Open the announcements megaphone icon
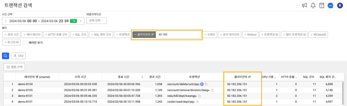347x106 pixels. [304, 5]
